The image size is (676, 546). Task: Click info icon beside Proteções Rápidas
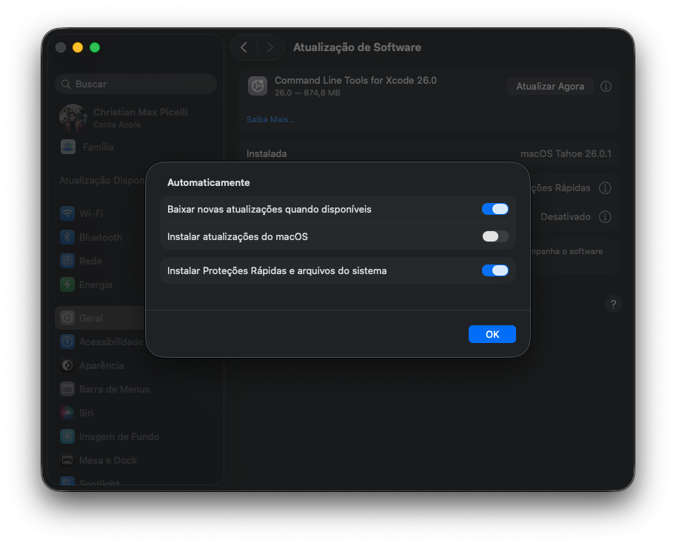tap(605, 188)
